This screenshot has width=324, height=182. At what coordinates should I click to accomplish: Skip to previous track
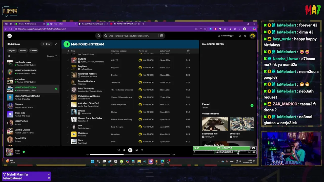[x=124, y=150]
